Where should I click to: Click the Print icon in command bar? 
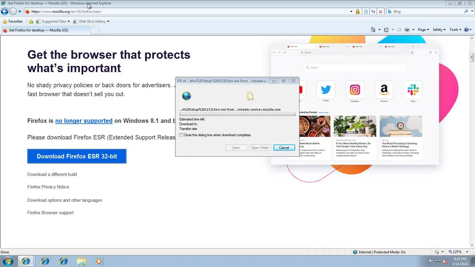tap(407, 30)
